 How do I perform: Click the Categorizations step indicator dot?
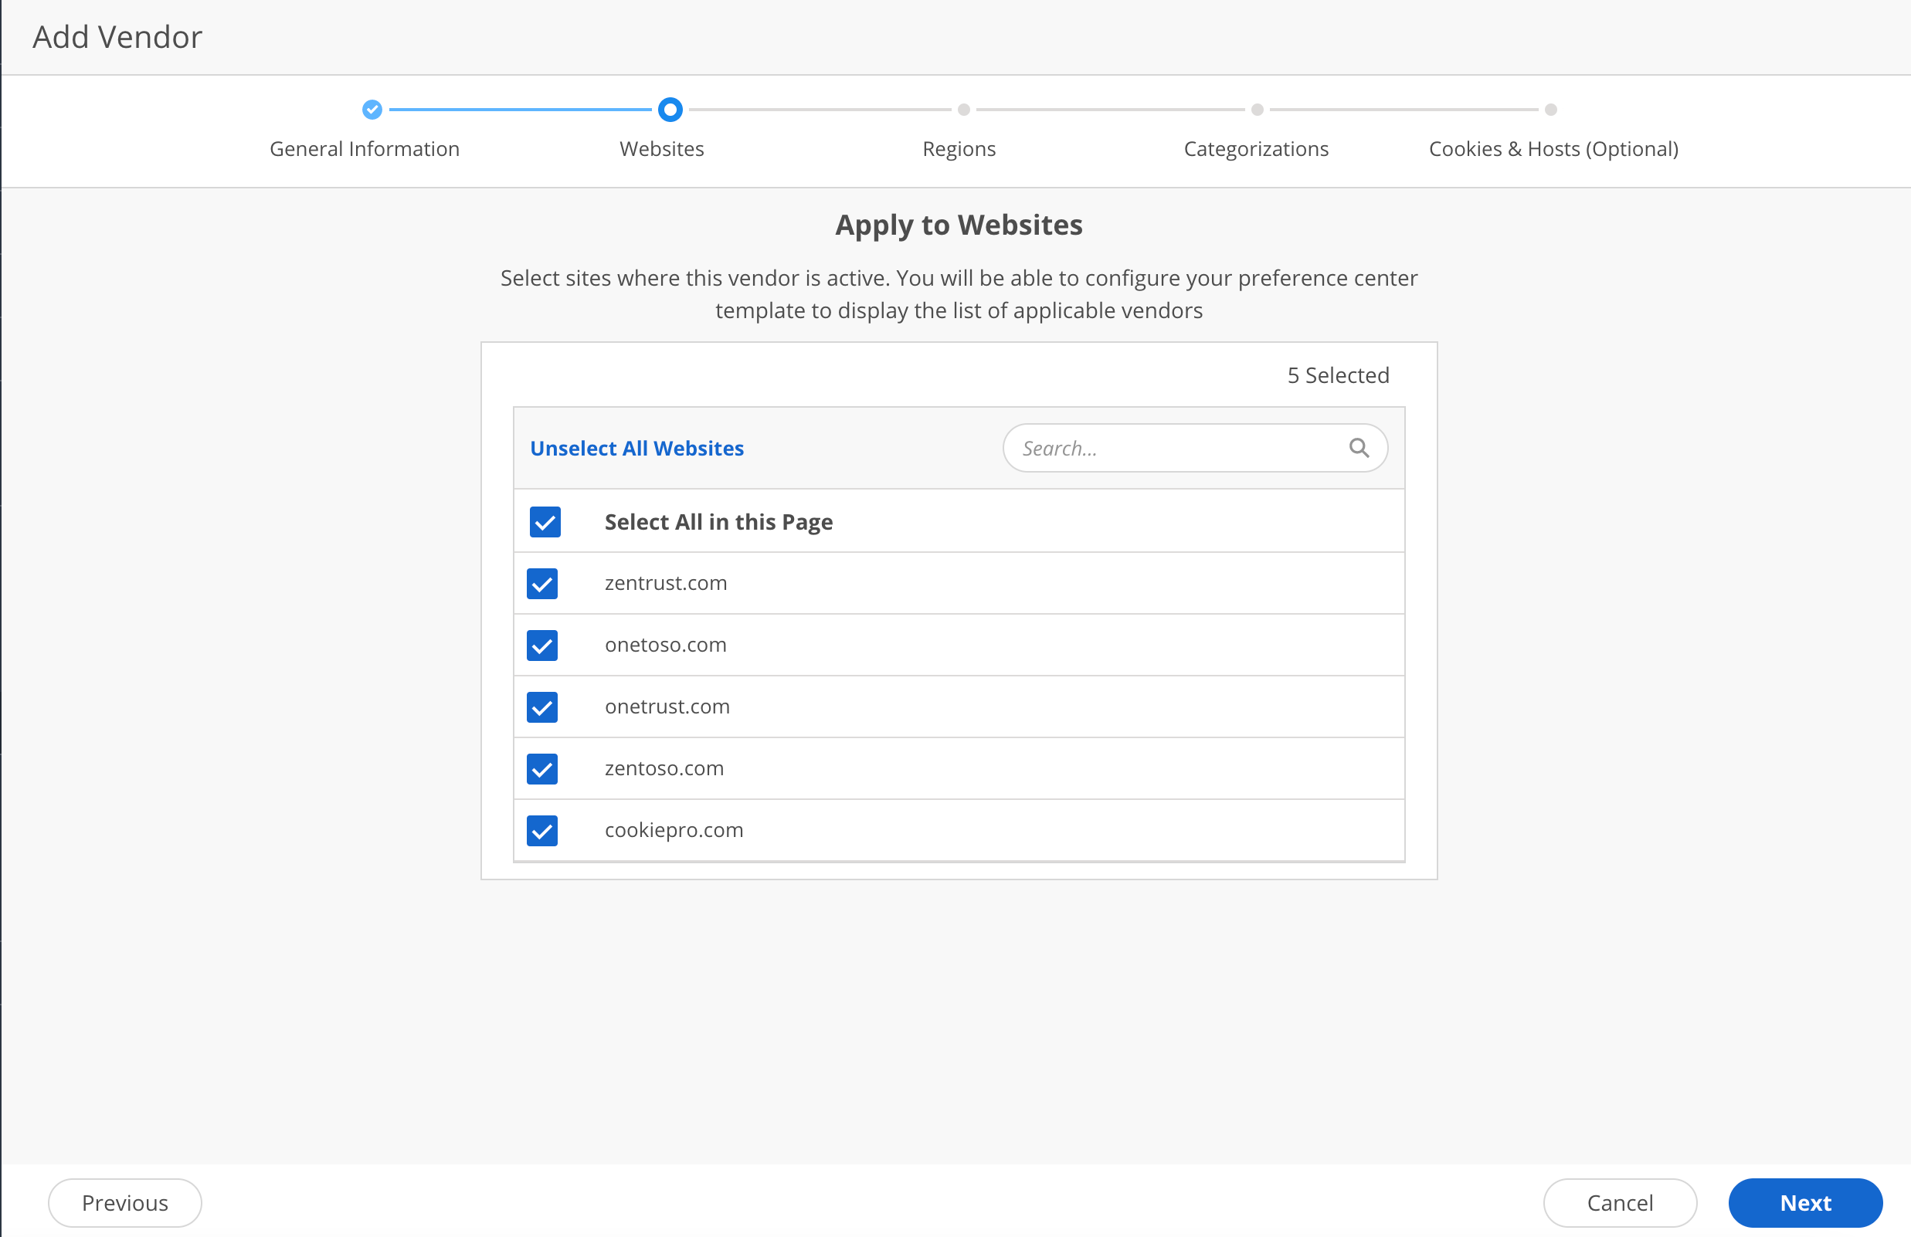(1257, 109)
